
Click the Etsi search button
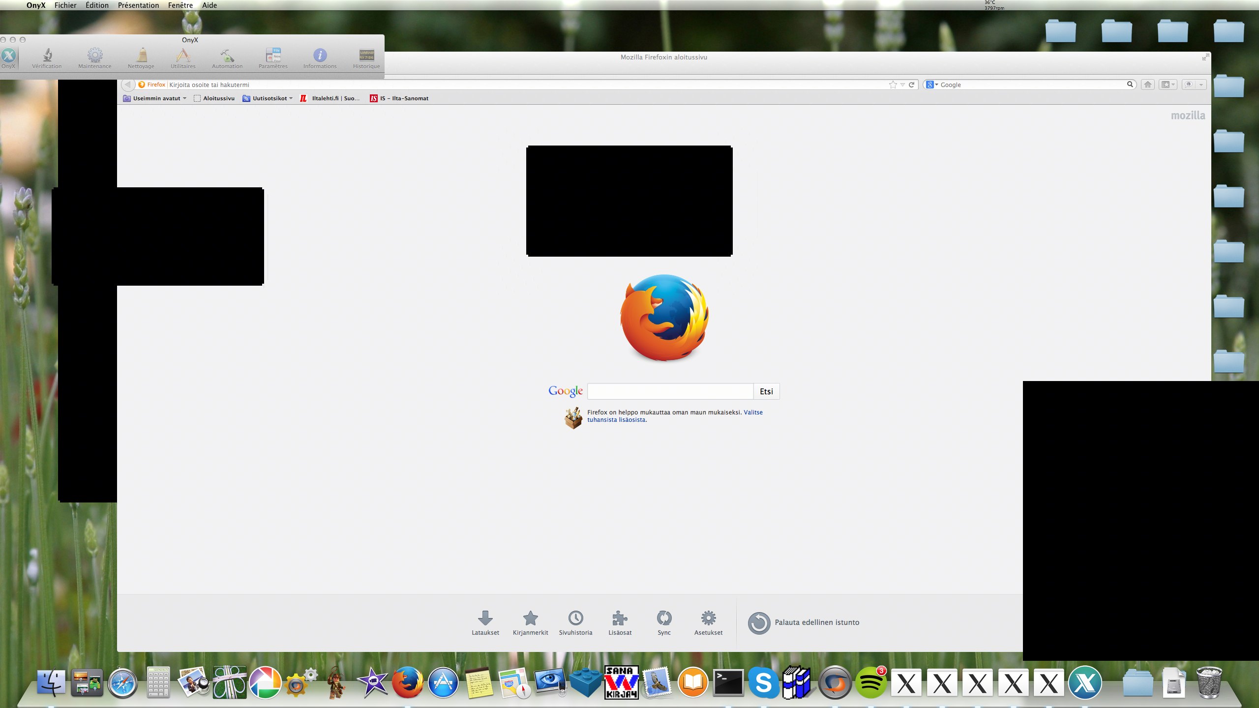click(x=766, y=391)
